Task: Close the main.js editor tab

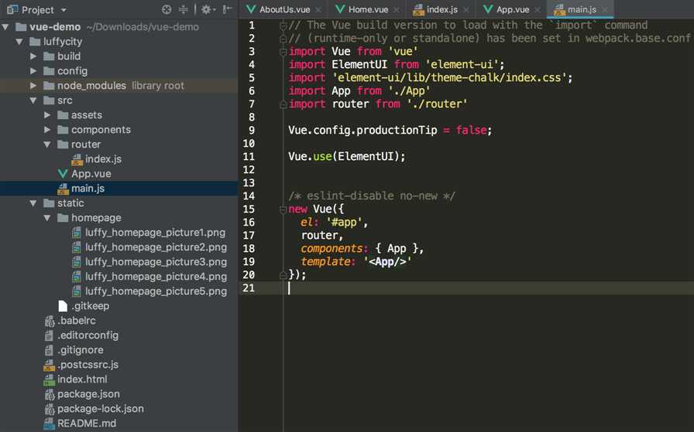Action: pos(605,10)
